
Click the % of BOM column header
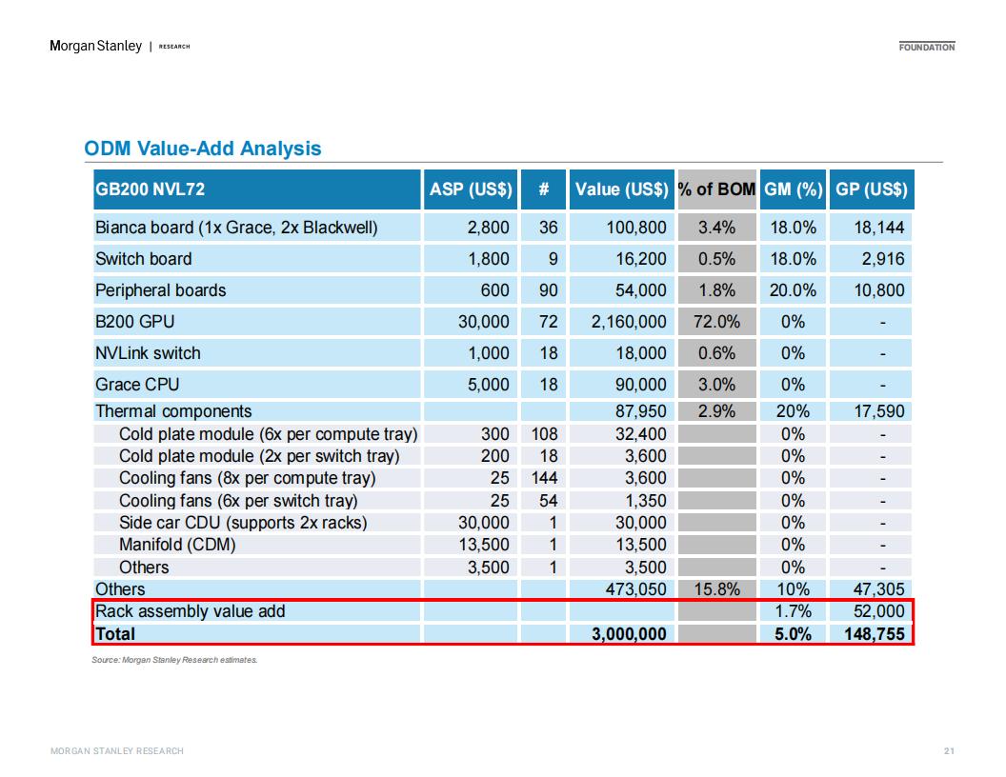click(x=716, y=189)
